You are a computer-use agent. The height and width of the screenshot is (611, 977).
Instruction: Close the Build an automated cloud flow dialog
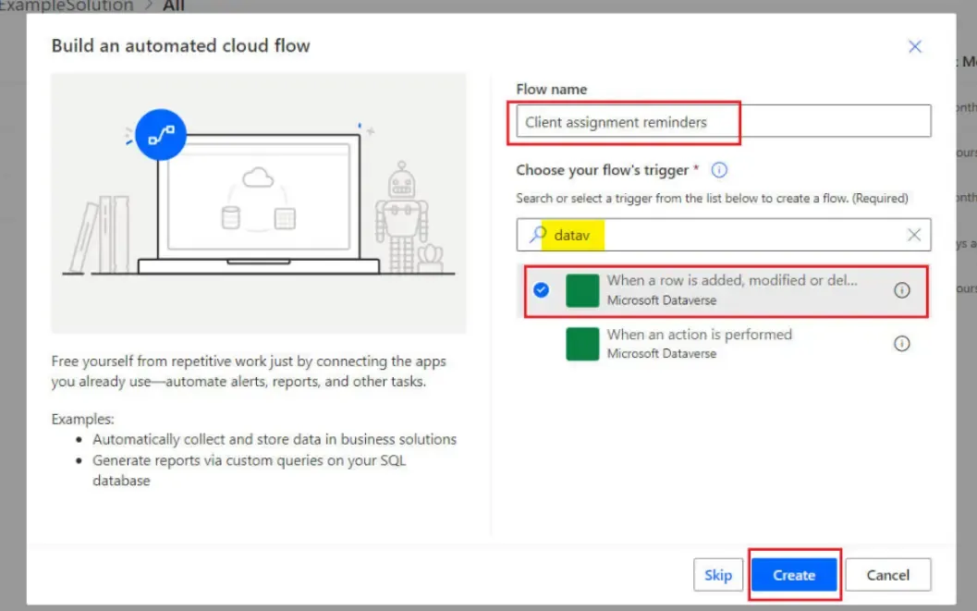tap(914, 46)
